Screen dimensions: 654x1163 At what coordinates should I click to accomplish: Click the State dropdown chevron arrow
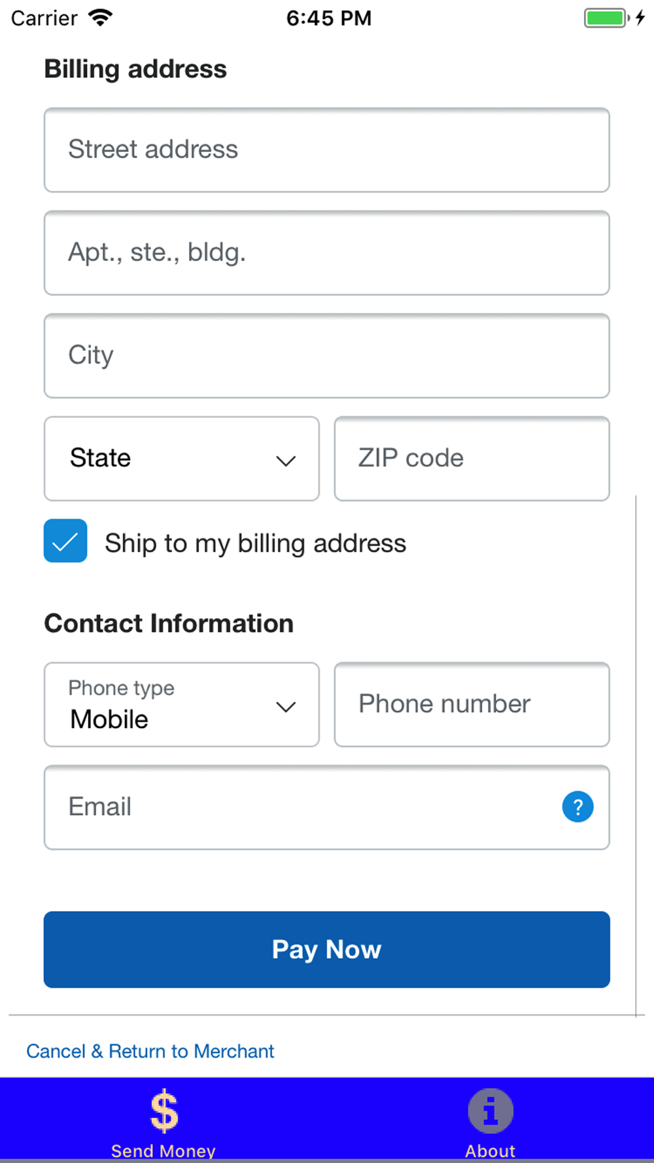point(286,460)
